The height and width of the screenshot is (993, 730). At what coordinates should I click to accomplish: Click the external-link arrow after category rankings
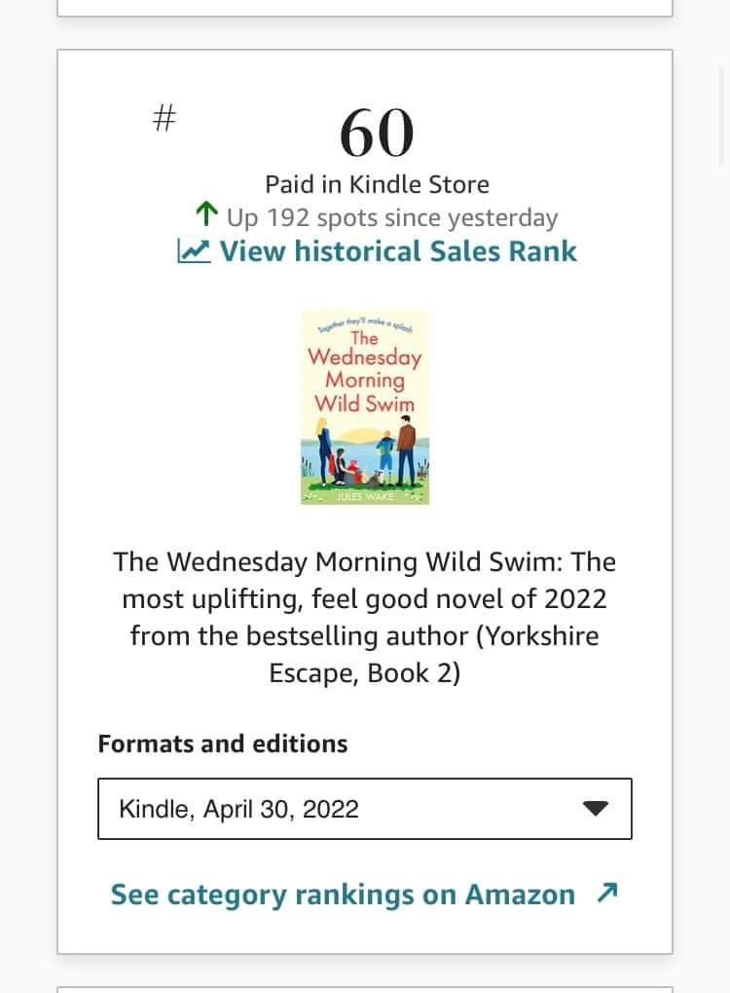coord(607,893)
